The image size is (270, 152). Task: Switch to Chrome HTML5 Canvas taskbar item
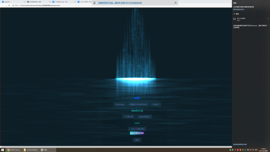pos(13,150)
